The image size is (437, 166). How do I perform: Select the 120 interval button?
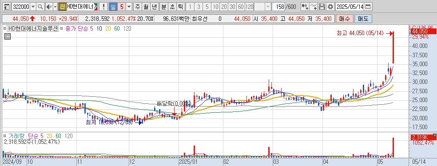click(x=250, y=6)
